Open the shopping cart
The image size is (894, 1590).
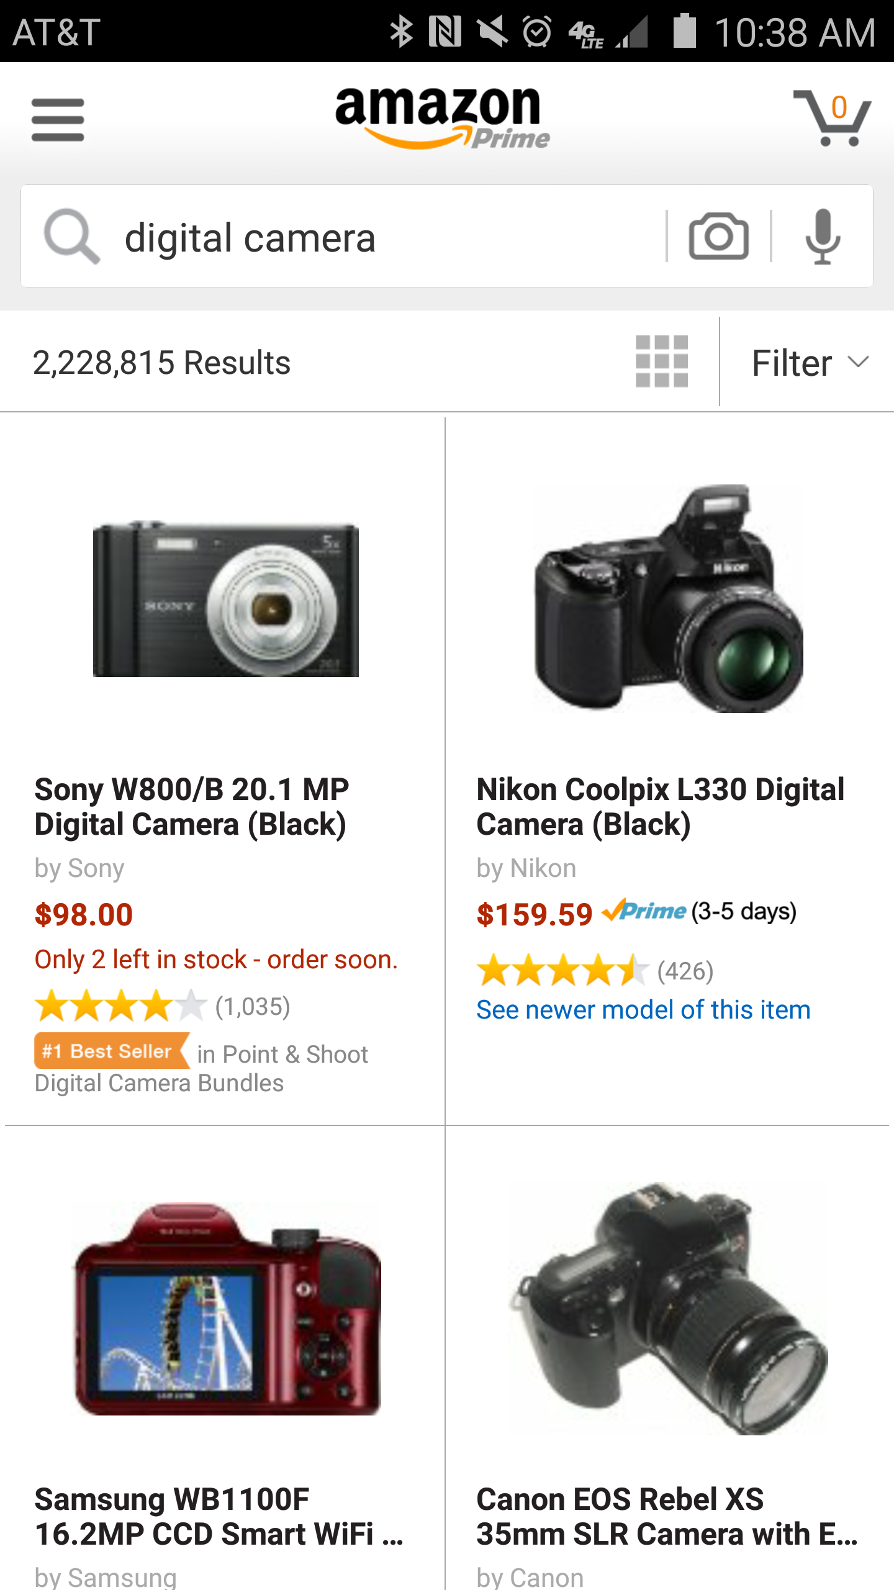coord(832,118)
